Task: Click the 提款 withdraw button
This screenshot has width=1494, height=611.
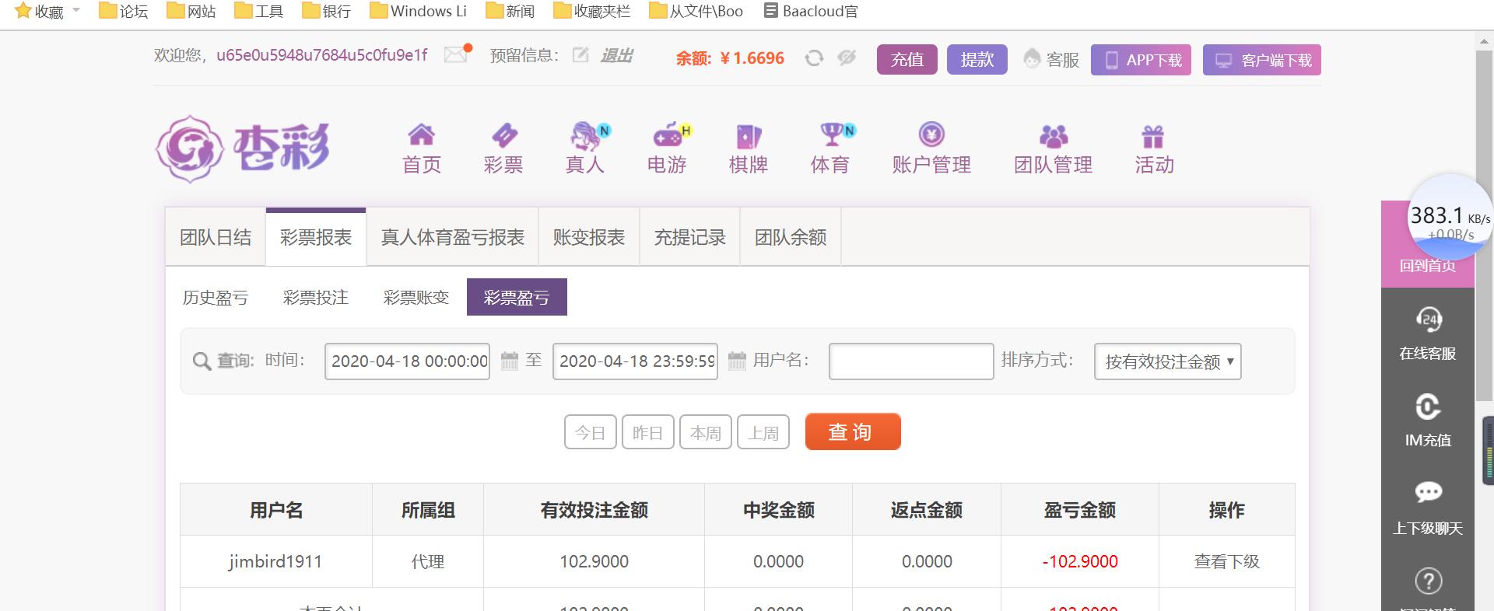Action: 977,60
